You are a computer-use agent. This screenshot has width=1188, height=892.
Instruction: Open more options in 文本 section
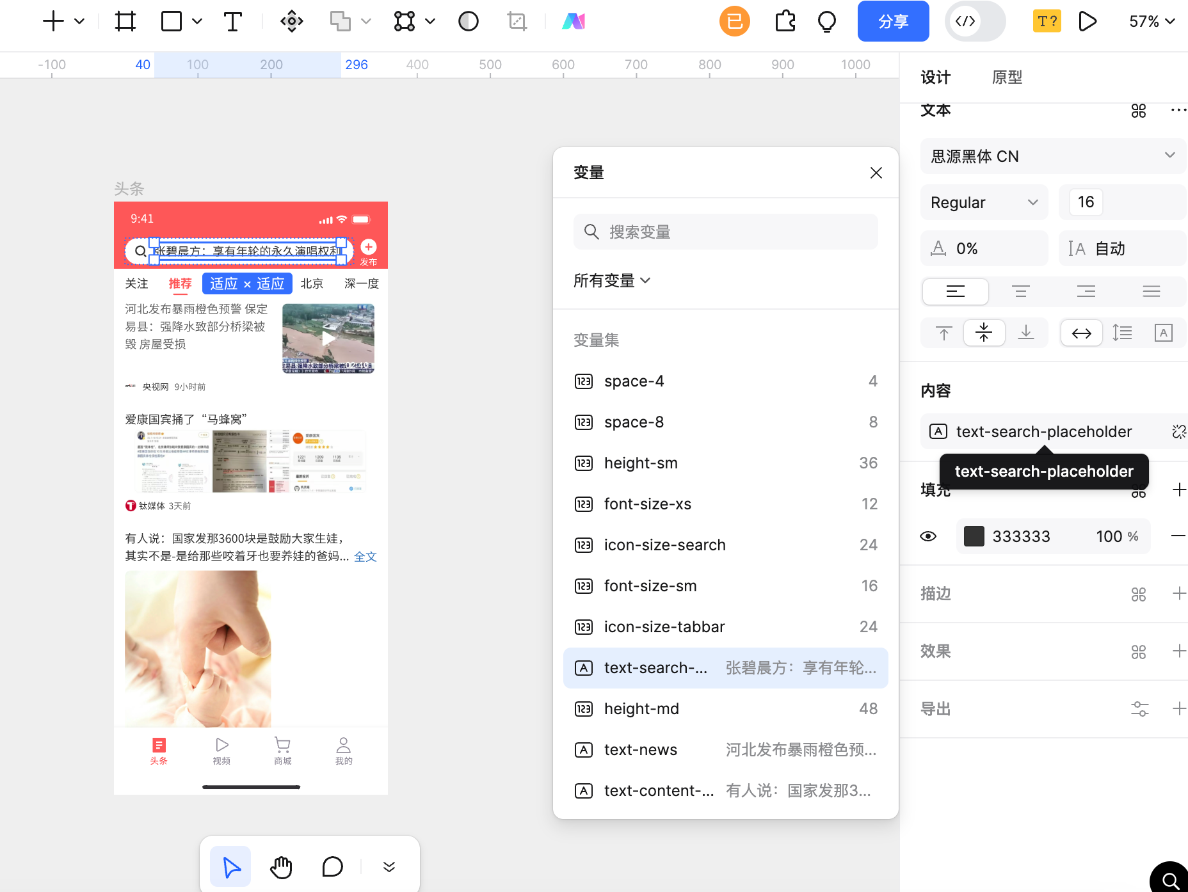(x=1179, y=111)
